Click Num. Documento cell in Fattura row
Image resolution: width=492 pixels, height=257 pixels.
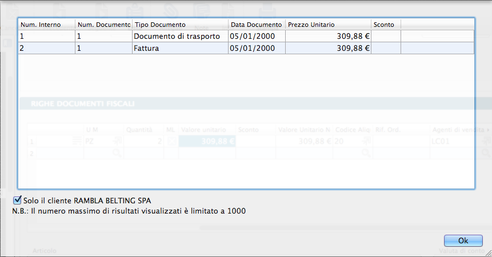click(103, 49)
